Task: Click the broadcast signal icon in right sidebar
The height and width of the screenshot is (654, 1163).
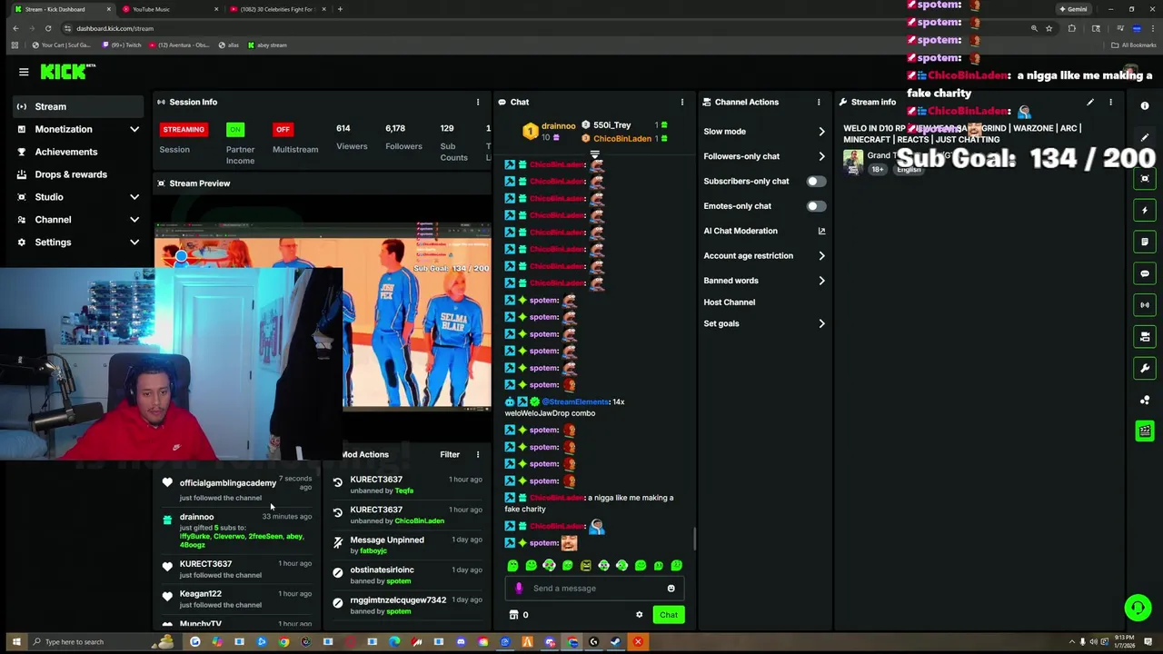Action: point(1145,305)
